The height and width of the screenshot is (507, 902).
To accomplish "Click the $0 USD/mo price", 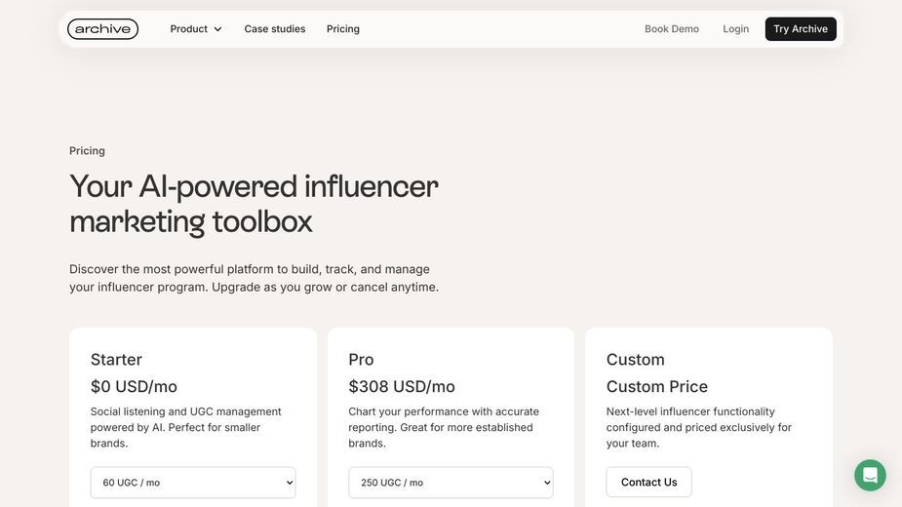I will pos(134,387).
